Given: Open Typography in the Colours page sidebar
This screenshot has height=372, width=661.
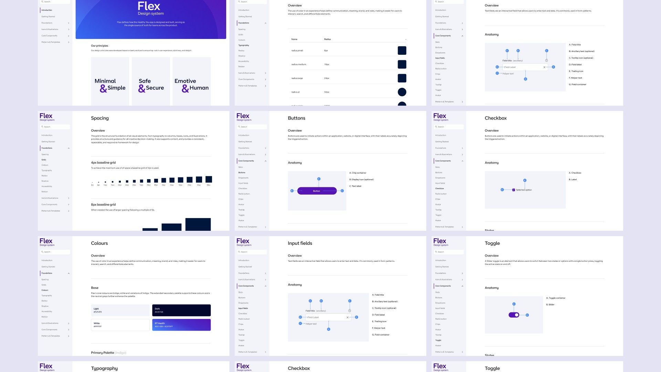Looking at the screenshot, I should 47,296.
